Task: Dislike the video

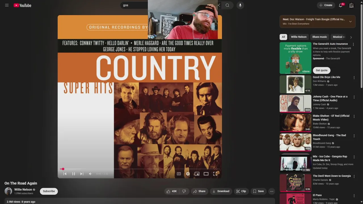Action: [184, 191]
